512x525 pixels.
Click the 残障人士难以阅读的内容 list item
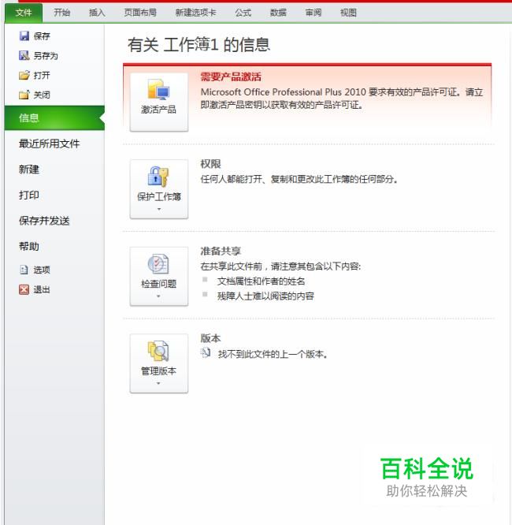click(265, 296)
